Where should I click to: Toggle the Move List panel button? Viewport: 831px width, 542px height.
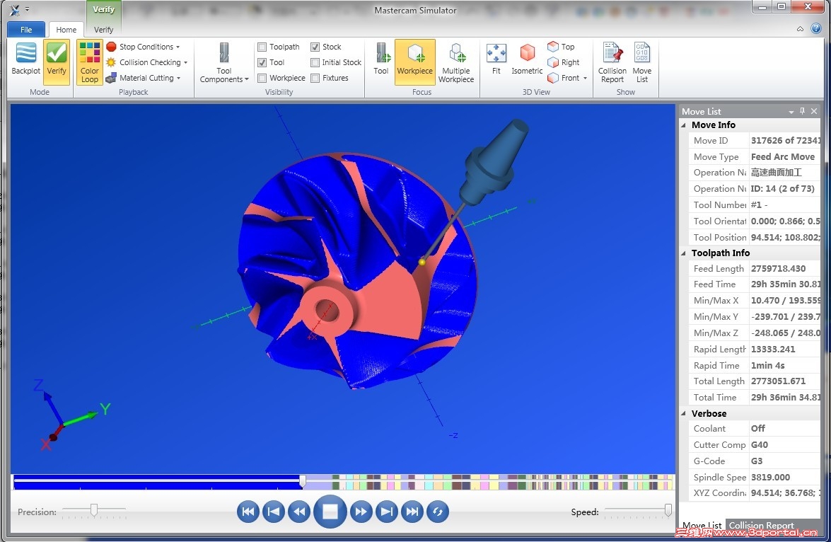(641, 62)
